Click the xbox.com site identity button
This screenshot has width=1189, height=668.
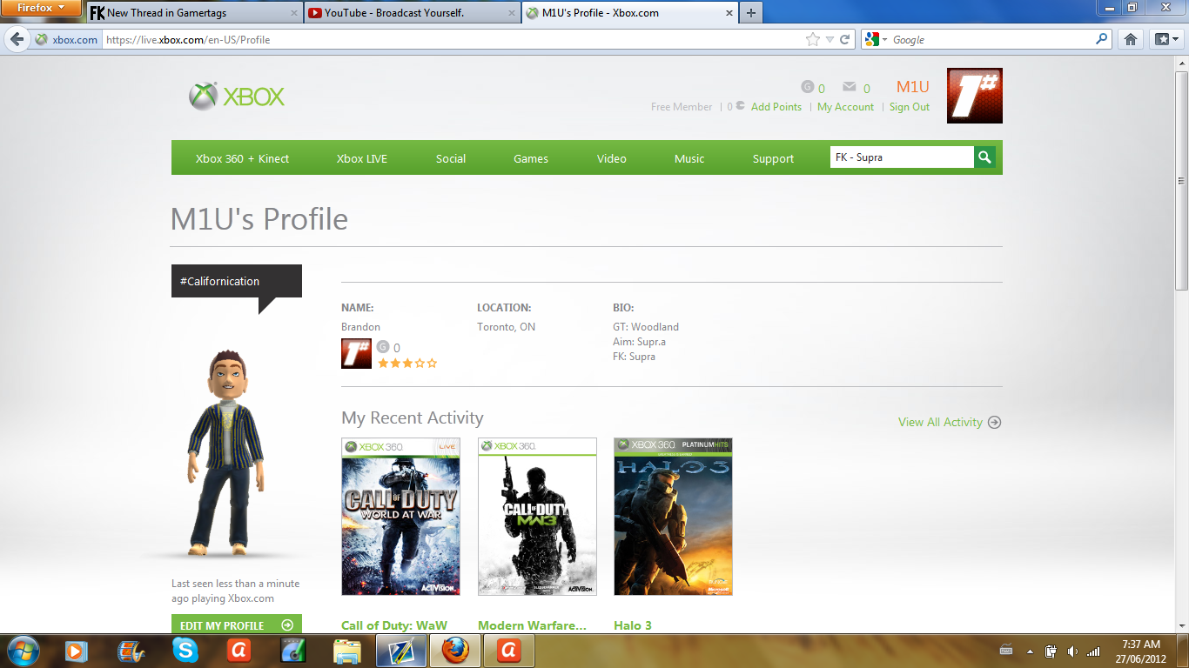tap(66, 39)
